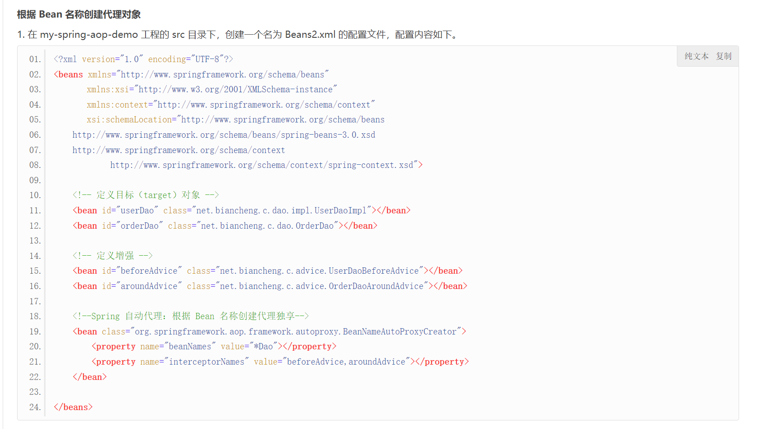Click the 纯文本 plain text button

coord(696,56)
